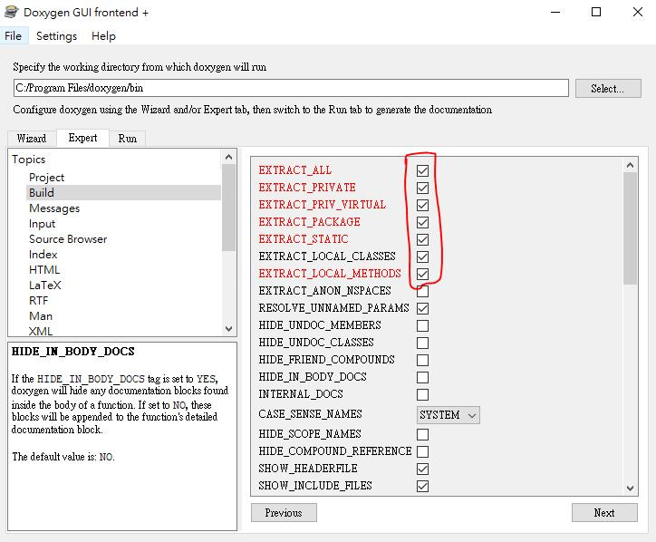Enable the HIDE_UNDOC_CLASSES checkbox

pos(422,343)
